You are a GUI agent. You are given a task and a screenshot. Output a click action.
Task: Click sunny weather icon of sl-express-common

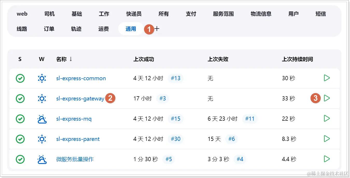[42, 78]
